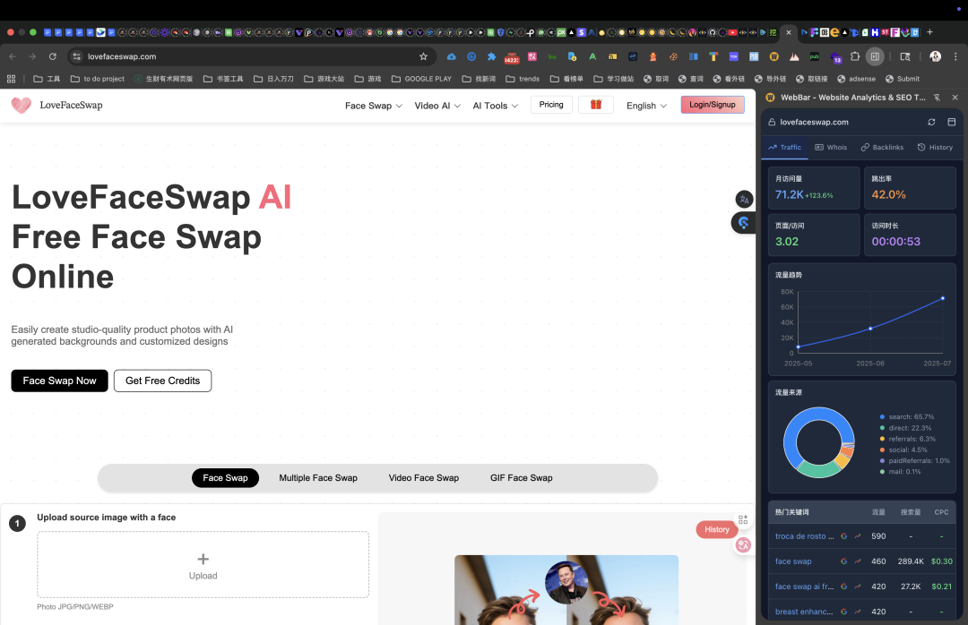Viewport: 968px width, 625px height.
Task: Open the trends bookmark folder
Action: 523,79
